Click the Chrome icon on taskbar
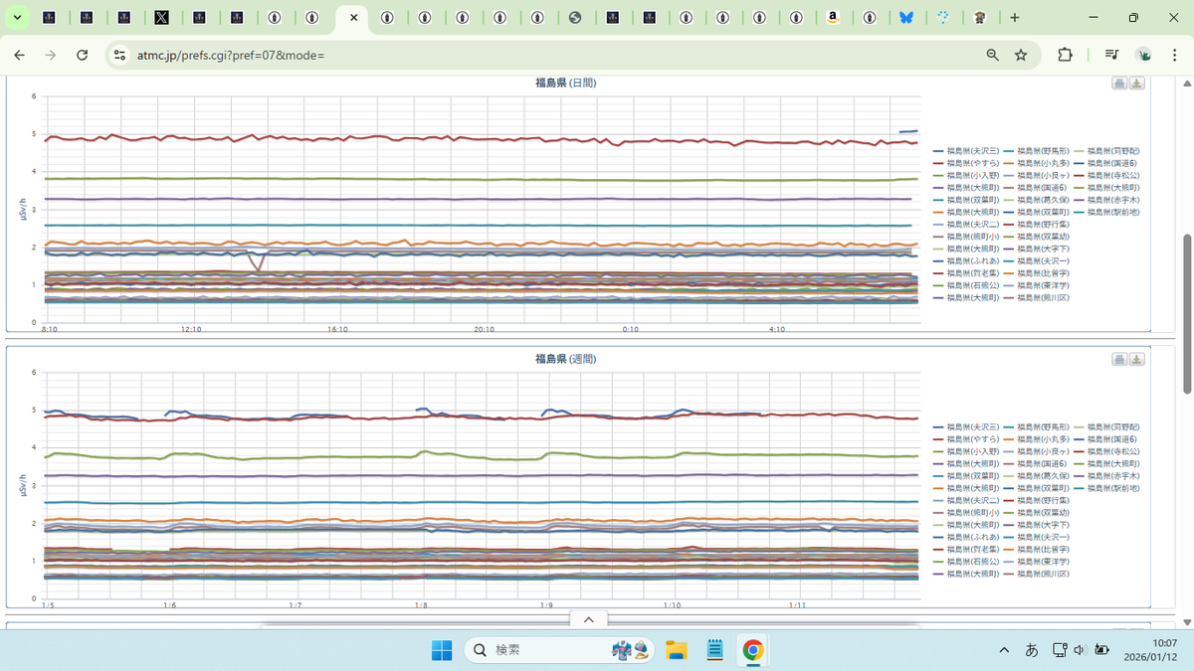The height and width of the screenshot is (671, 1194). (x=753, y=650)
